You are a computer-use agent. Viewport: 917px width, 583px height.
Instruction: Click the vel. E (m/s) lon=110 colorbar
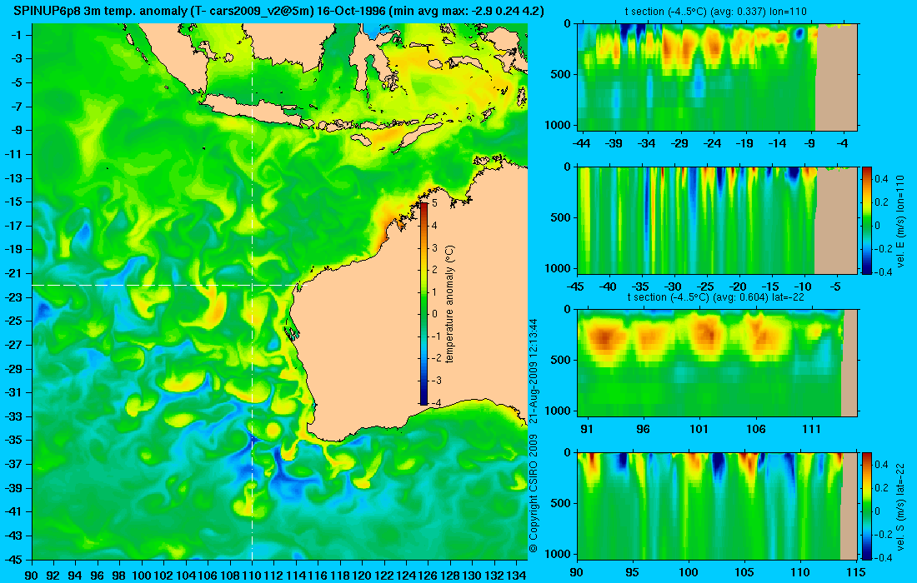pos(866,220)
